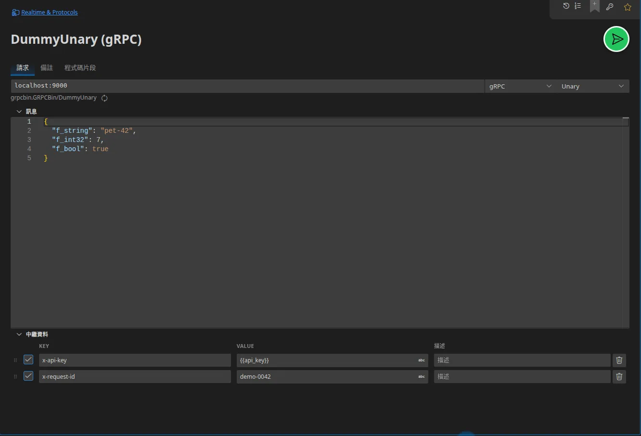The image size is (641, 436).
Task: Grab the drag handle of x-api-key row
Action: (x=15, y=360)
